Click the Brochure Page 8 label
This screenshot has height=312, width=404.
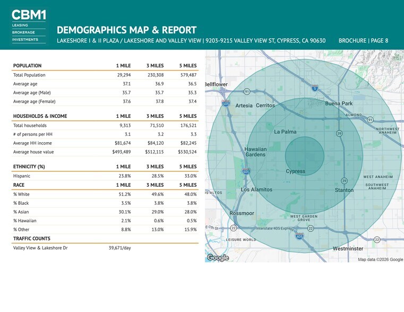(363, 41)
